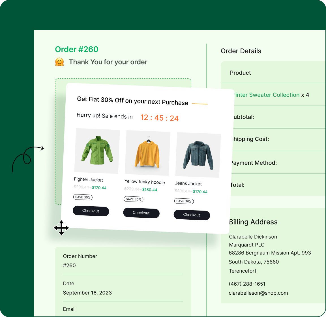The width and height of the screenshot is (326, 317).
Task: Select the Fighter Jacket product image
Action: (96, 151)
